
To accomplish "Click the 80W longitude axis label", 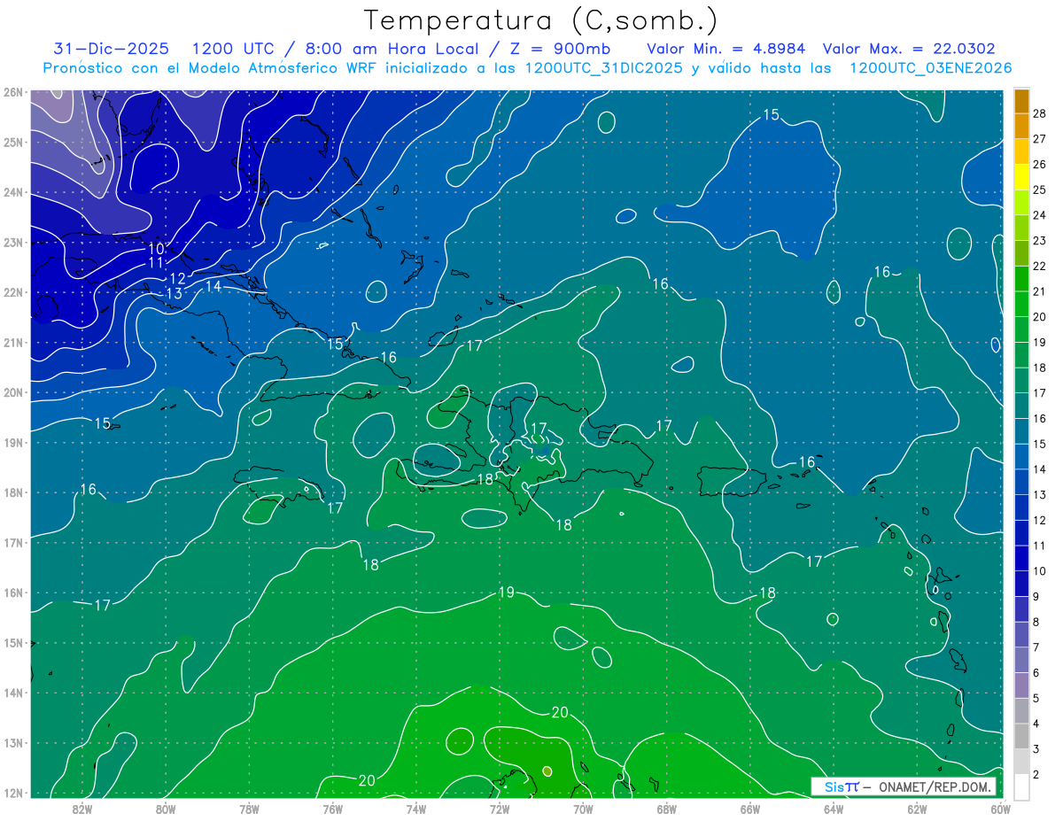I will (166, 808).
